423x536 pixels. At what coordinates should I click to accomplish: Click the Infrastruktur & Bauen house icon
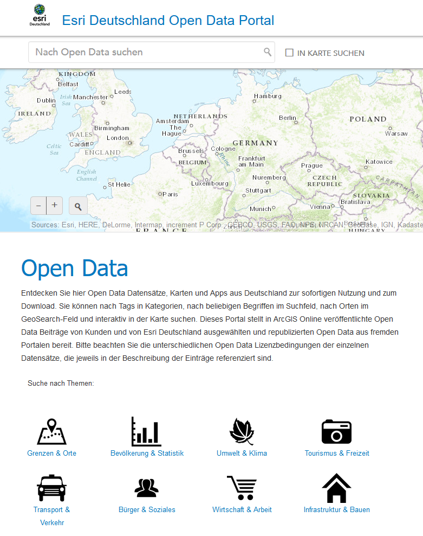pyautogui.click(x=337, y=488)
